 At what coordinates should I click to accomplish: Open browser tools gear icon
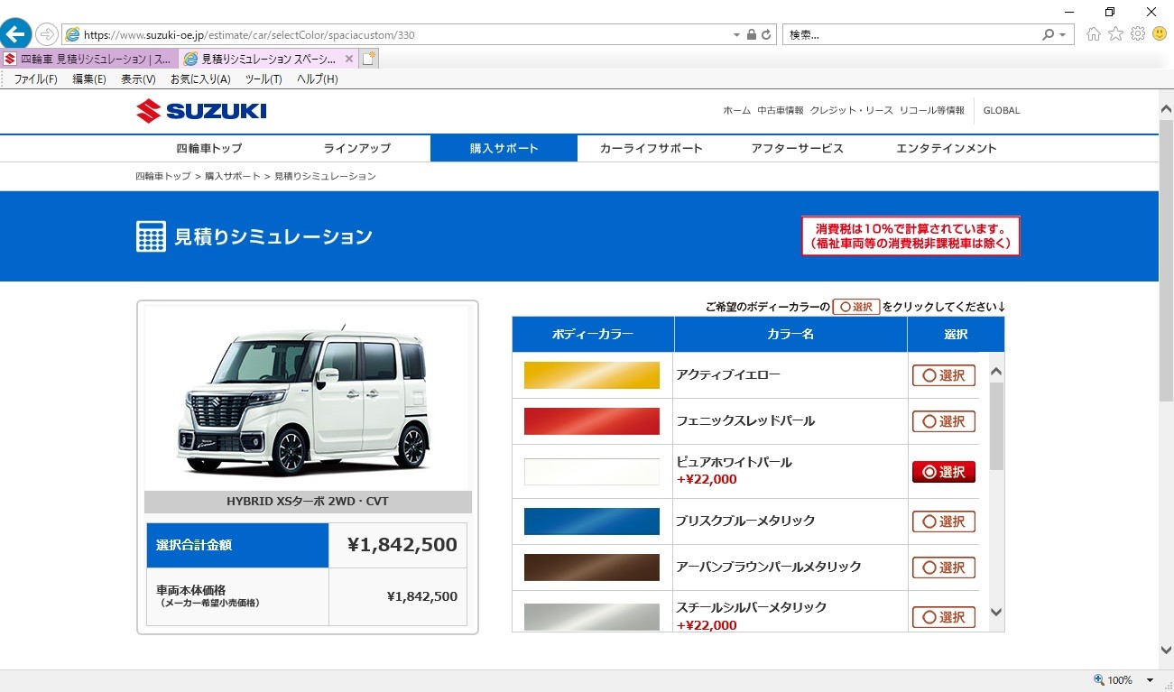click(1138, 34)
